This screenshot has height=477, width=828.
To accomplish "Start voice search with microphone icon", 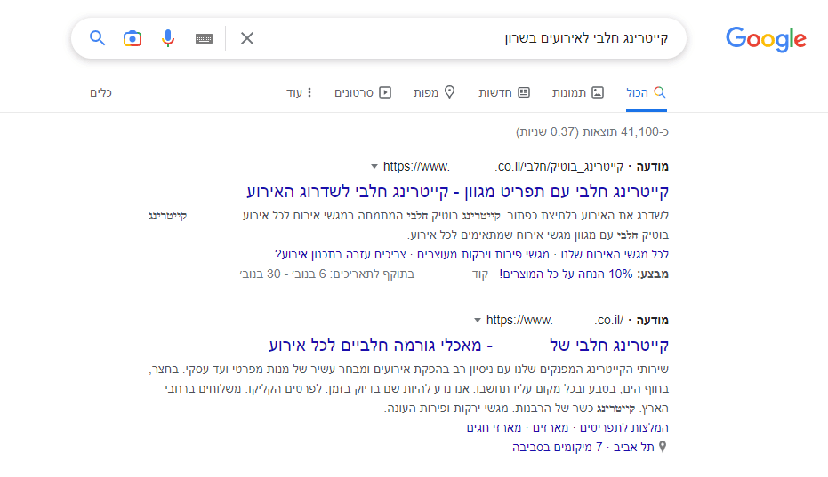I will [168, 38].
